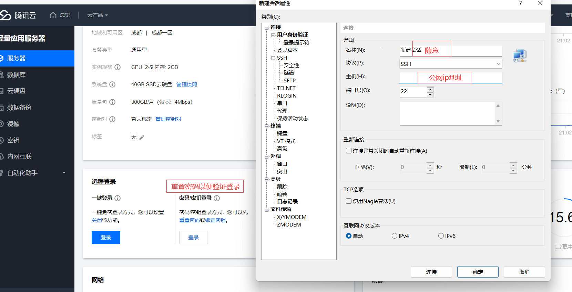Collapse the 连接 tree node

[266, 28]
